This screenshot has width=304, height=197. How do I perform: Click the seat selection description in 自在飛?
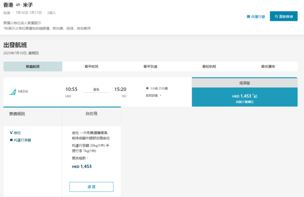(91, 135)
